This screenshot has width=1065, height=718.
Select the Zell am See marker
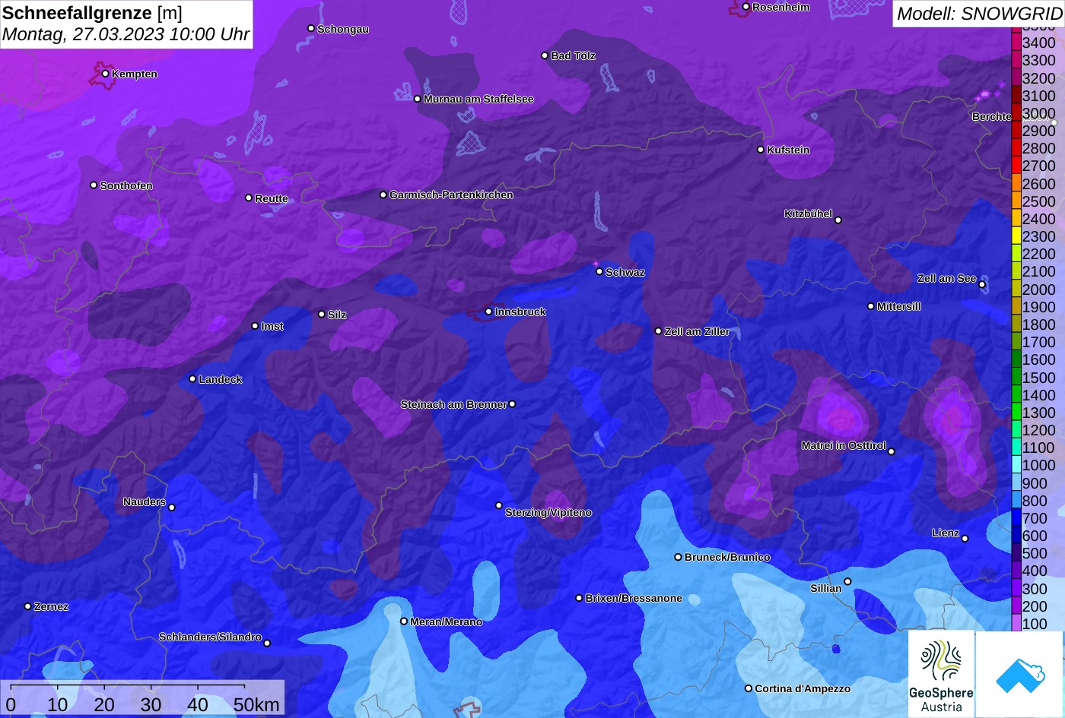click(982, 285)
